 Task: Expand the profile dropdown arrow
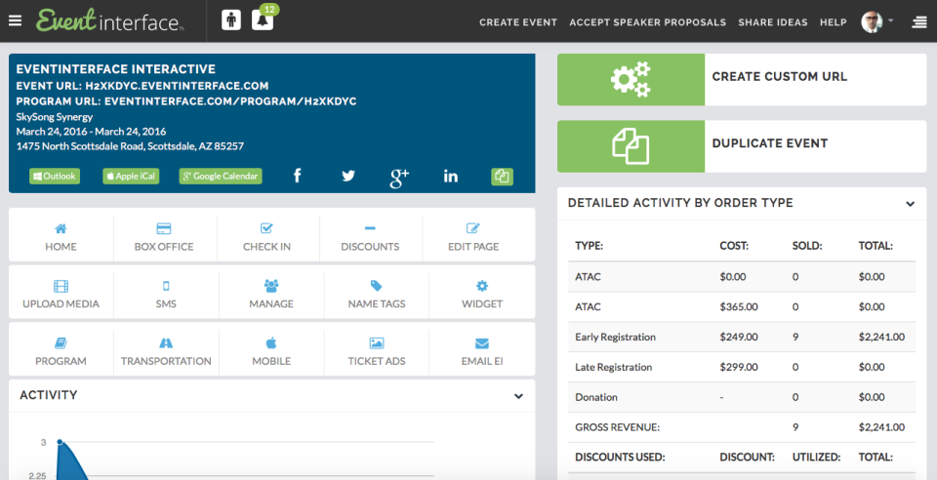[890, 20]
